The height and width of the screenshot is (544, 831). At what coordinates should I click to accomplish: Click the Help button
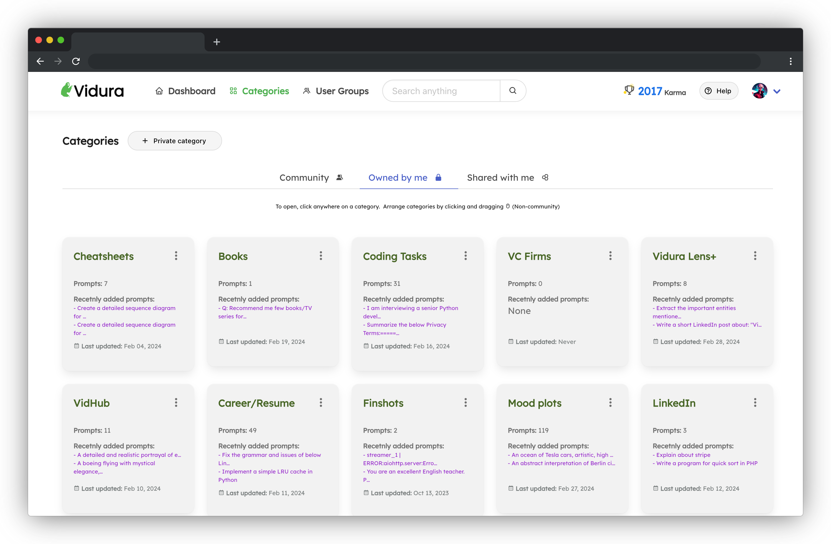[x=718, y=91]
